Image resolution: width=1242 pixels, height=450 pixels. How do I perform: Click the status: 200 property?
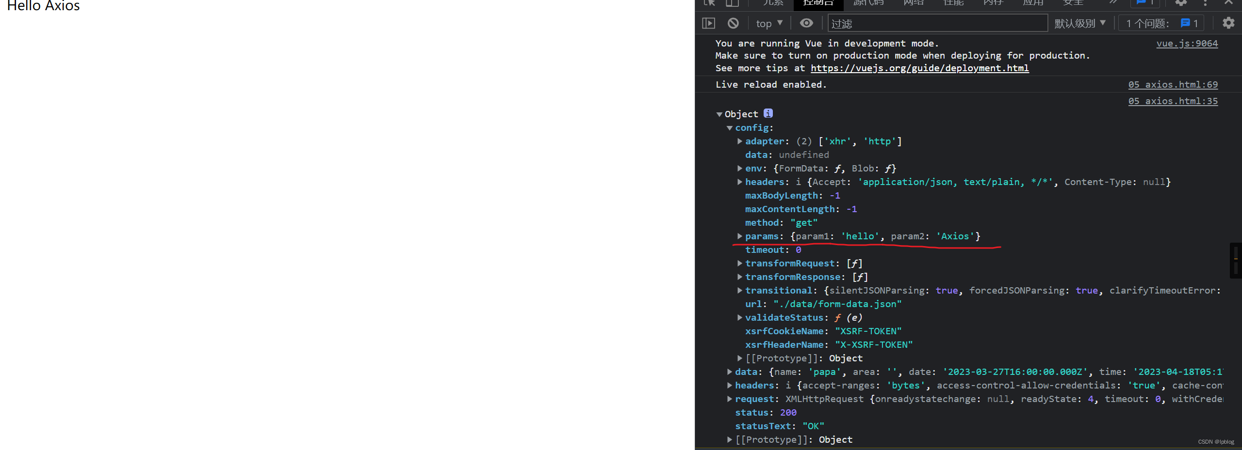pos(766,412)
